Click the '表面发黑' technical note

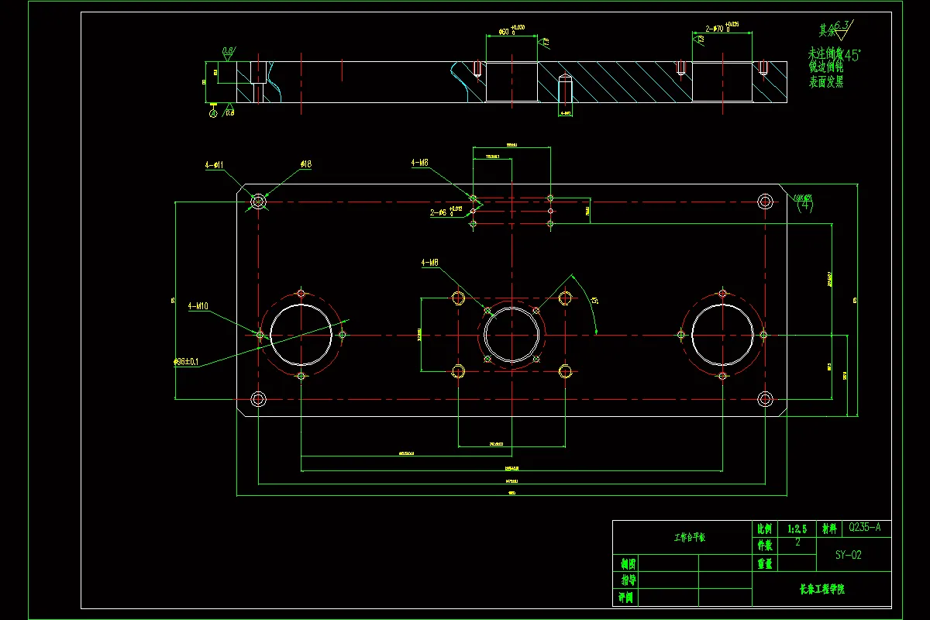[x=825, y=81]
